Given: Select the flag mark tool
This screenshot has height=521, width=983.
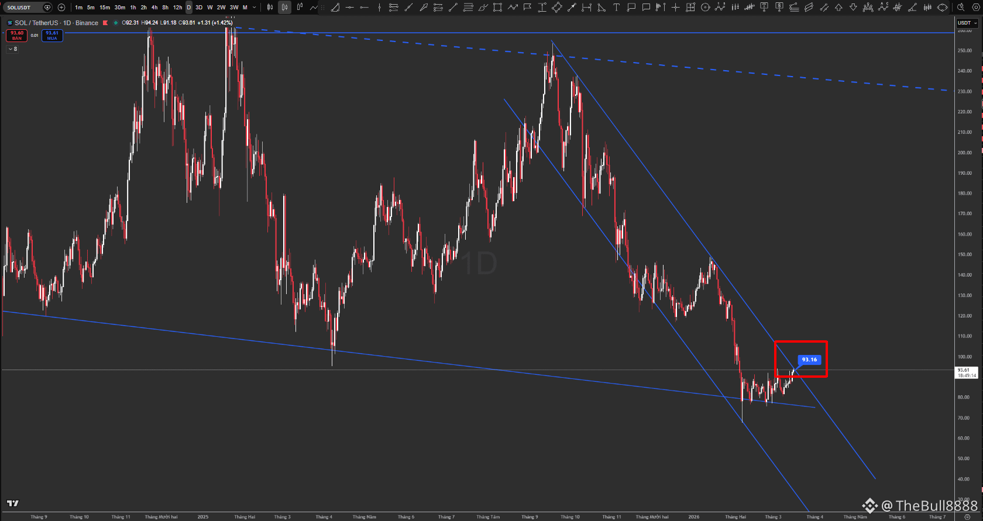Looking at the screenshot, I should (x=527, y=8).
